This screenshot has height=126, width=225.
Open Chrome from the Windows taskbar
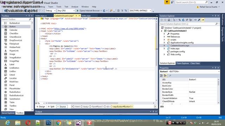(x=59, y=123)
